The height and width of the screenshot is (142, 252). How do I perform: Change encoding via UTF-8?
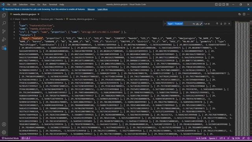(222, 138)
